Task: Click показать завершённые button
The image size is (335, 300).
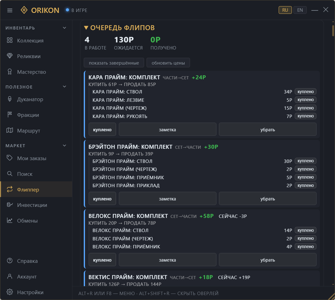Action: pos(114,63)
